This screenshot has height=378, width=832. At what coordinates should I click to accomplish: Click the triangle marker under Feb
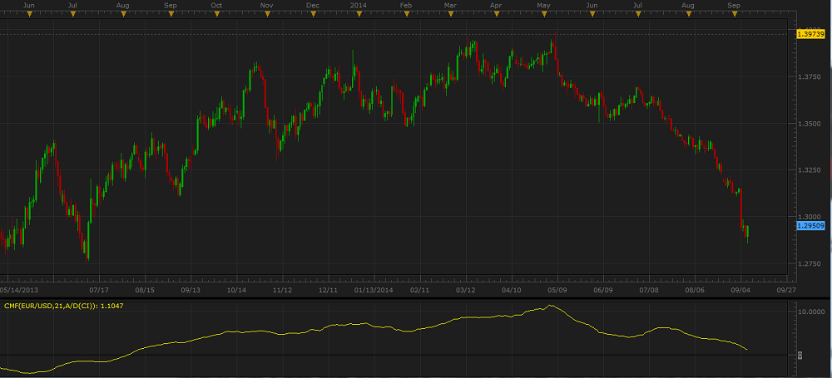click(x=406, y=14)
